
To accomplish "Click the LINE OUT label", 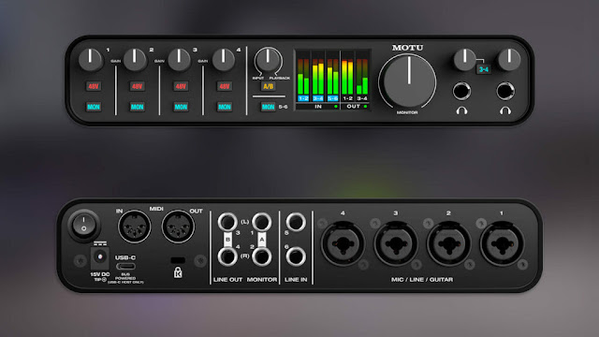I will coord(227,280).
